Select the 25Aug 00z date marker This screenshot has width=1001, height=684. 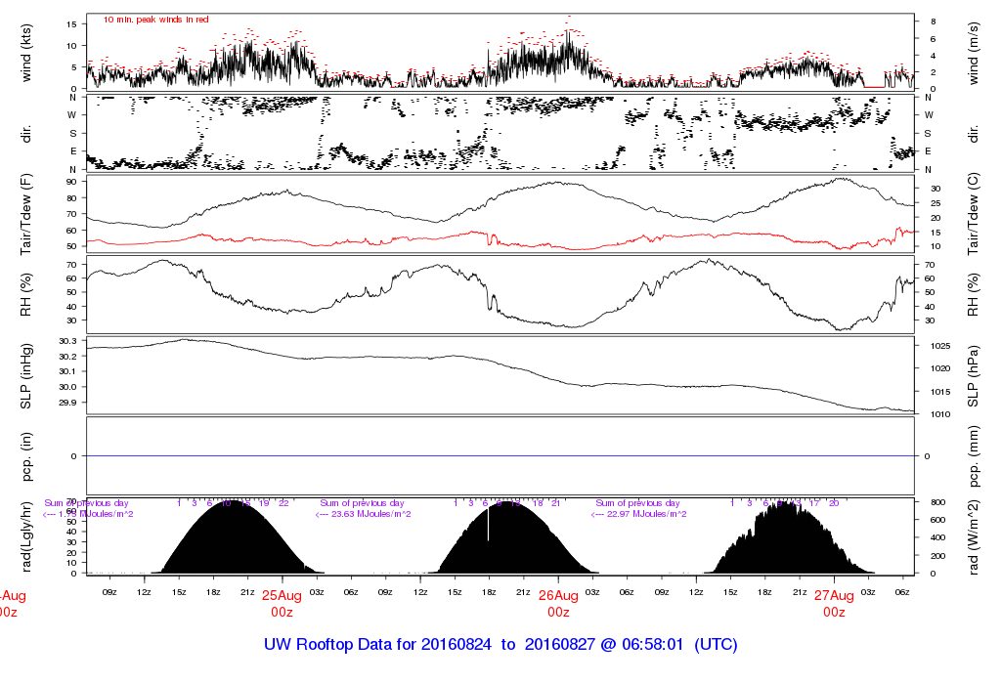282,603
